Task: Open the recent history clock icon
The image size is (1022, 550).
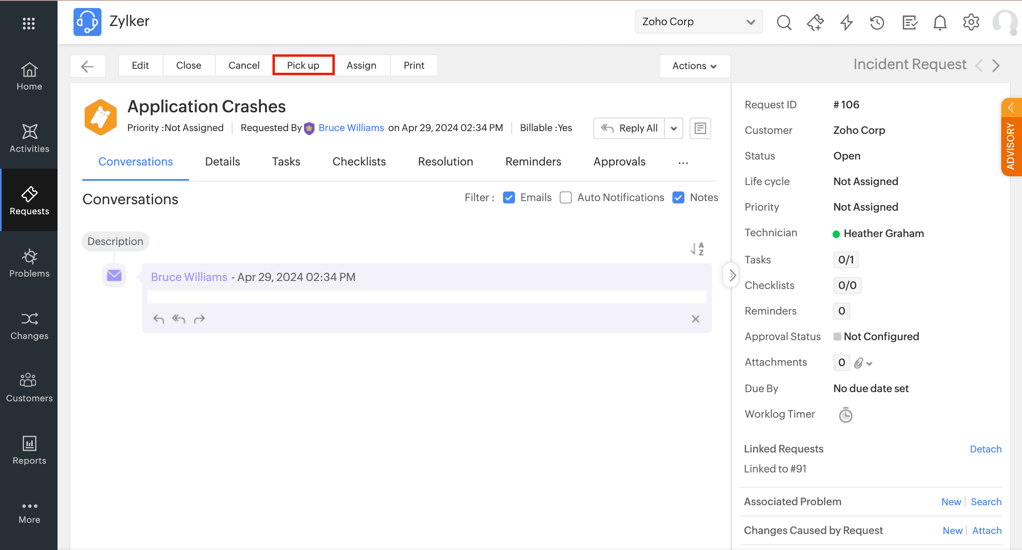Action: 877,22
